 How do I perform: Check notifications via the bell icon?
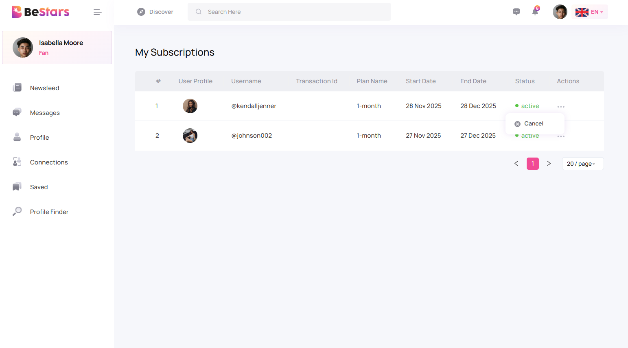[x=535, y=12]
